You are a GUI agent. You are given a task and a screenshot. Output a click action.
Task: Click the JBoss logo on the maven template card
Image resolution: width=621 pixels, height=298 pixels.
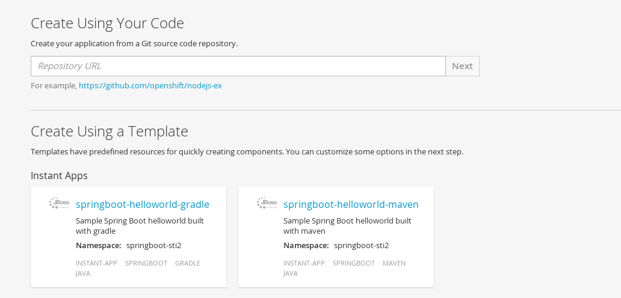tap(266, 203)
